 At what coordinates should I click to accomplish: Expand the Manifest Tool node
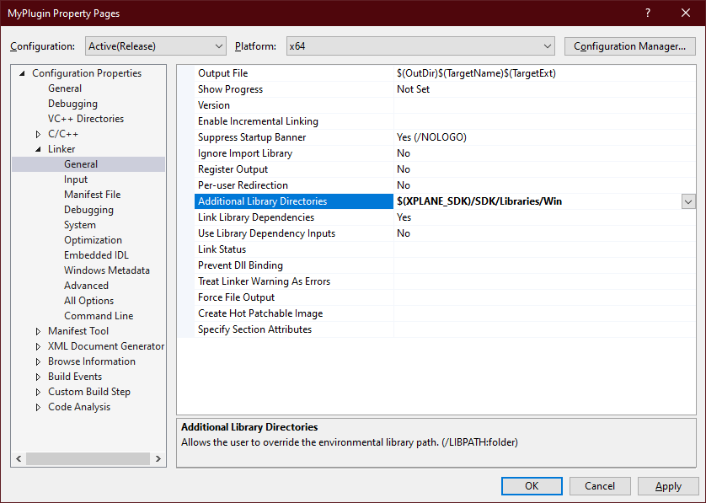click(38, 331)
